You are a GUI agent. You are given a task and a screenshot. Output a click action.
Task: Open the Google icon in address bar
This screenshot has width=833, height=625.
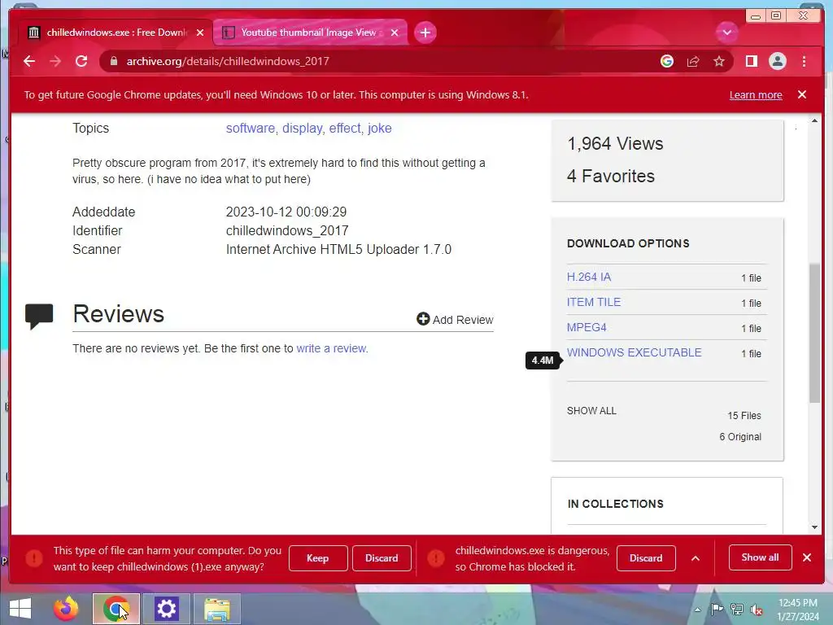[667, 61]
